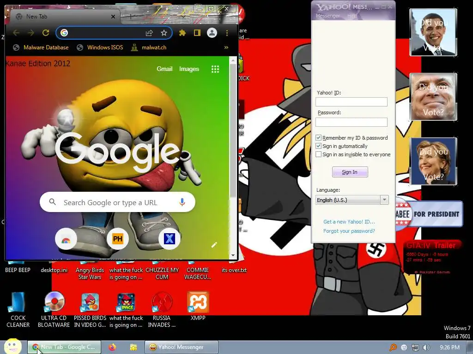Open Chrome side panel icon

[x=197, y=33]
